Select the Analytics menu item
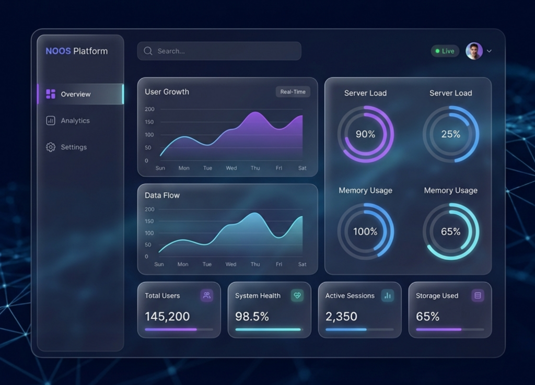The width and height of the screenshot is (535, 385). pyautogui.click(x=75, y=121)
